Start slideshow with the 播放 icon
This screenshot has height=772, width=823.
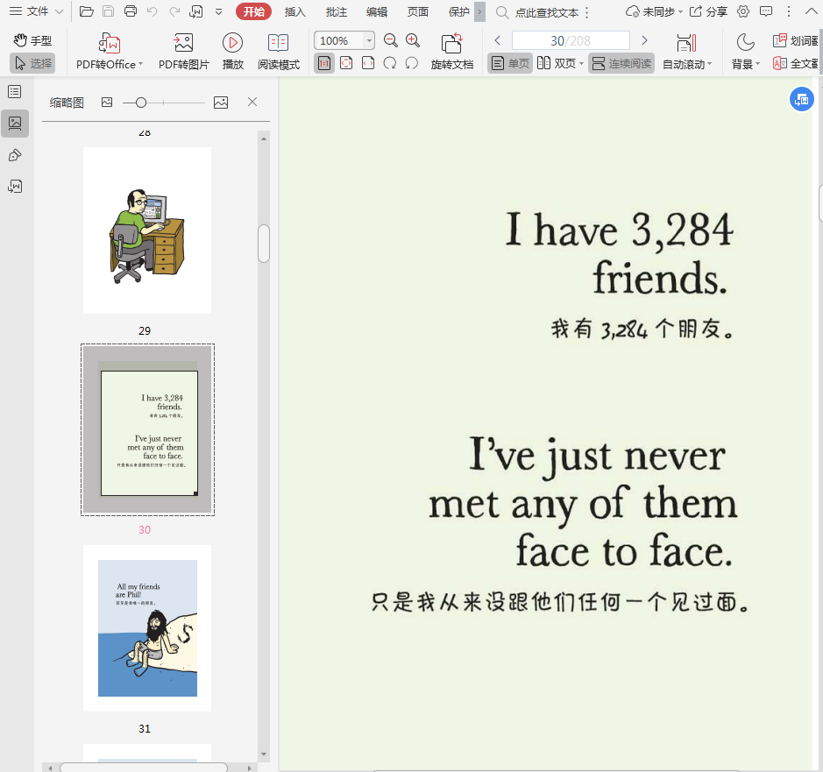pos(232,43)
